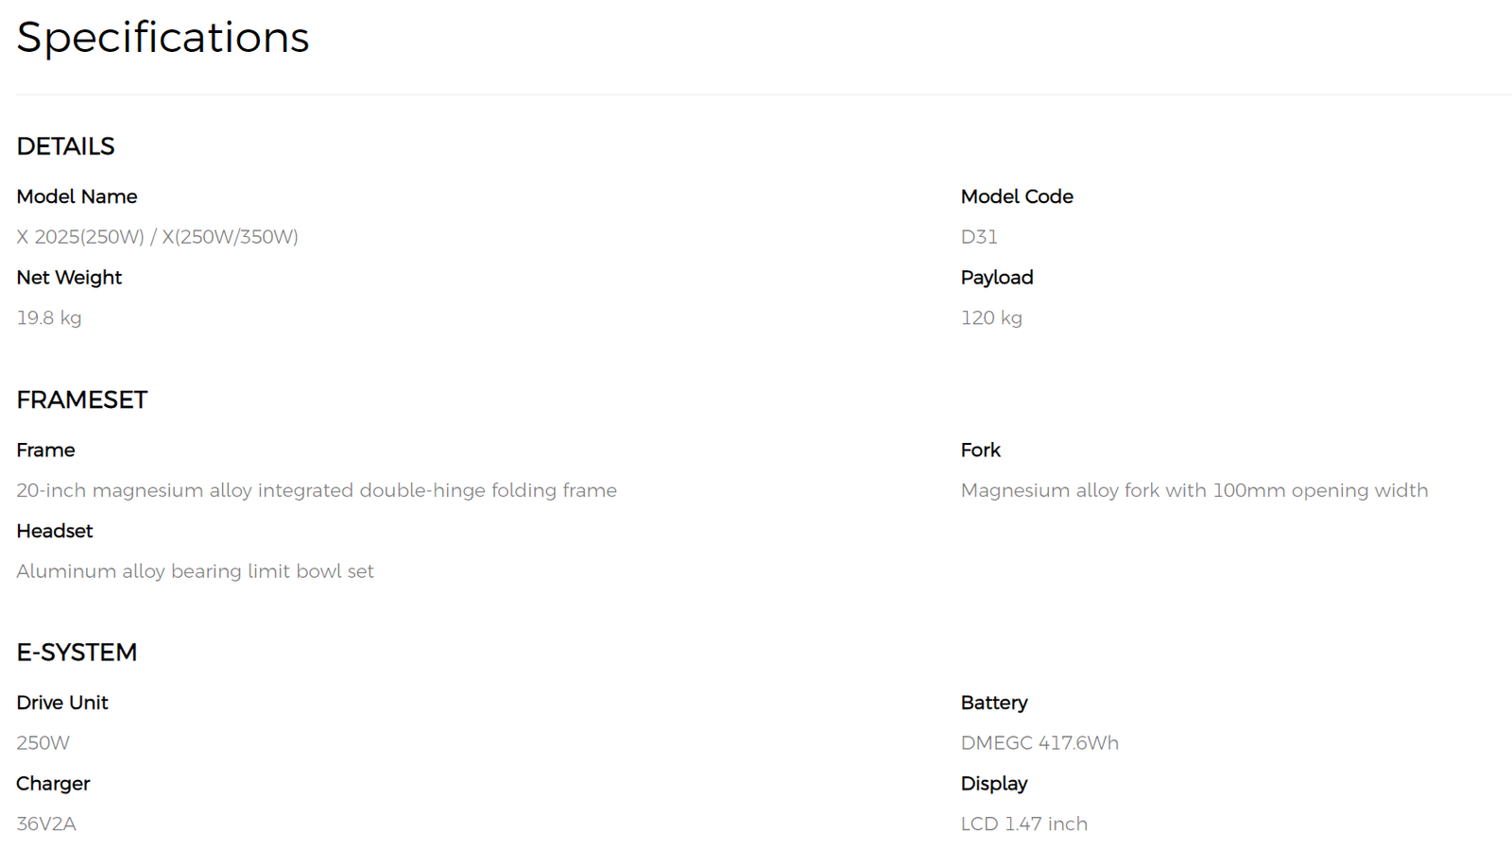
Task: Select the 120 kg payload value
Action: tap(991, 318)
